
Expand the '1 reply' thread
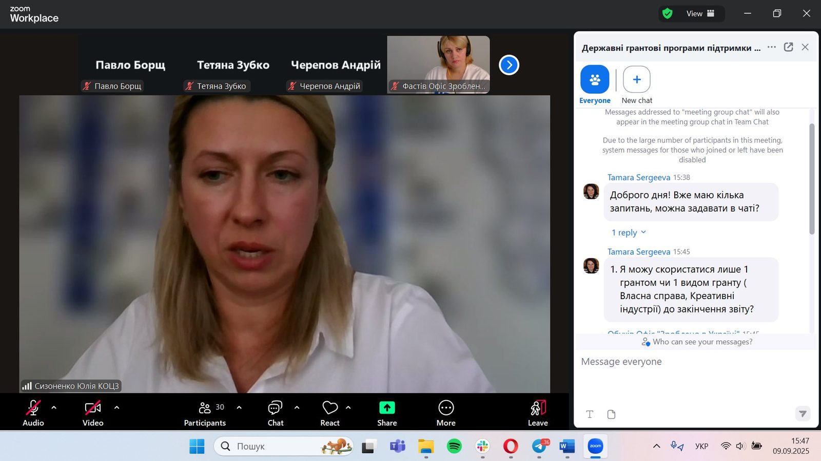629,233
